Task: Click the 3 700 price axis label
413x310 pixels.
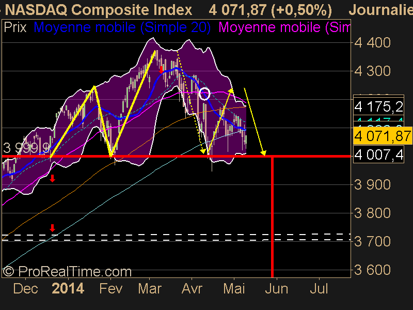Action: pos(372,241)
